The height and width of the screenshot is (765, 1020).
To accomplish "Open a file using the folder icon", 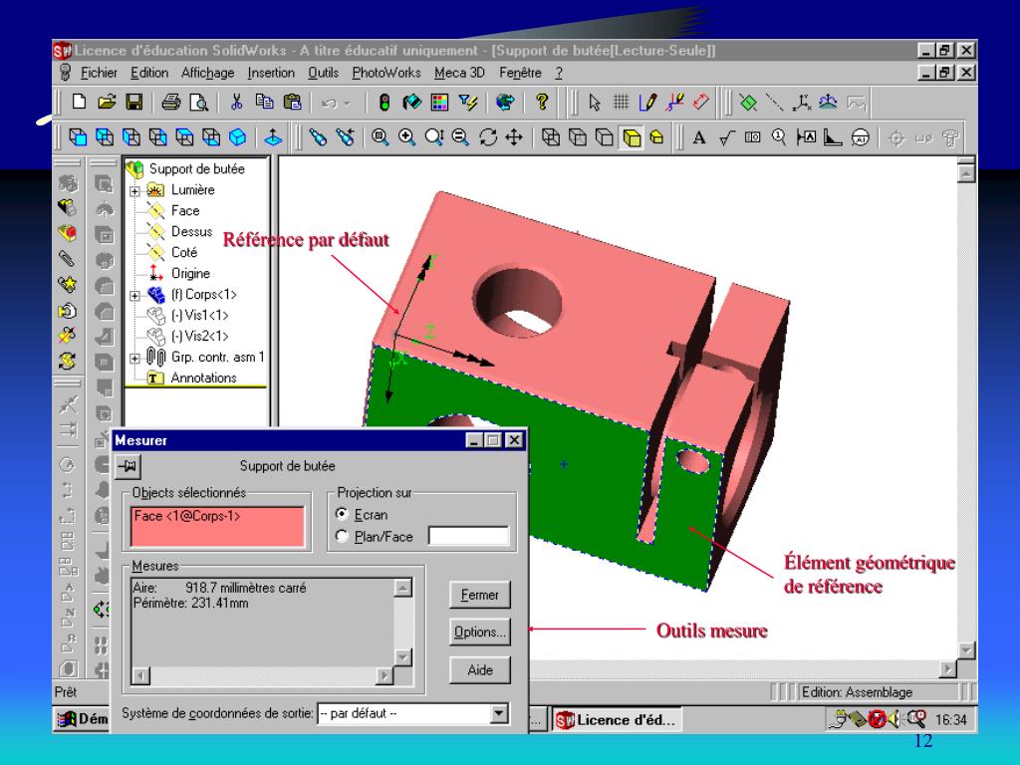I will click(x=106, y=103).
